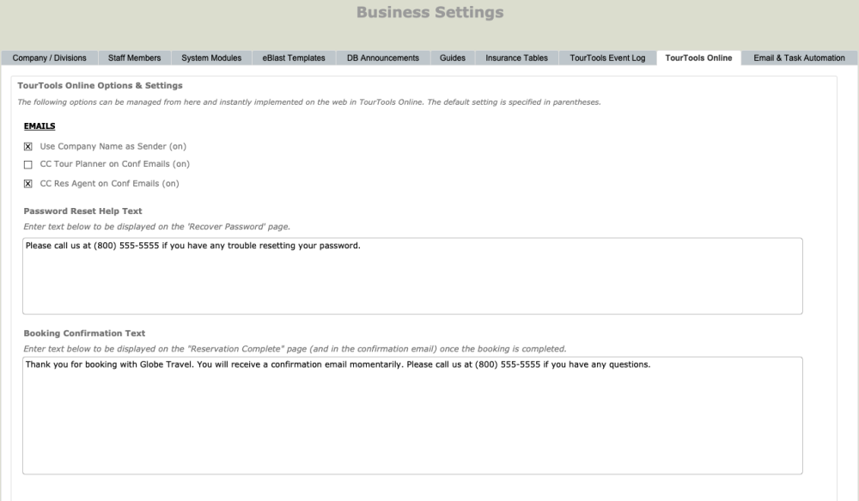This screenshot has width=859, height=501.
Task: Select the TourTools Online tab
Action: (698, 58)
